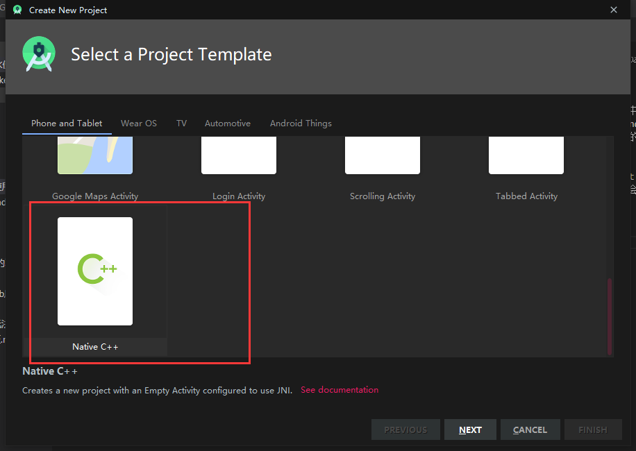The height and width of the screenshot is (451, 636).
Task: Switch to the Phone and Tablet tab
Action: (67, 124)
